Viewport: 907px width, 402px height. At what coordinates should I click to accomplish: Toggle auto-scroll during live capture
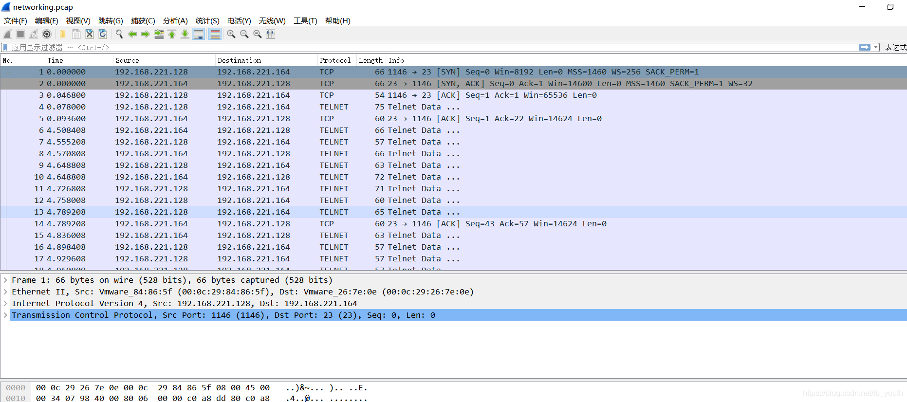tap(199, 34)
